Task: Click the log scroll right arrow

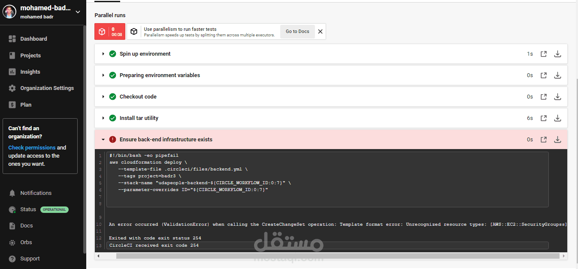Action: pos(563,256)
